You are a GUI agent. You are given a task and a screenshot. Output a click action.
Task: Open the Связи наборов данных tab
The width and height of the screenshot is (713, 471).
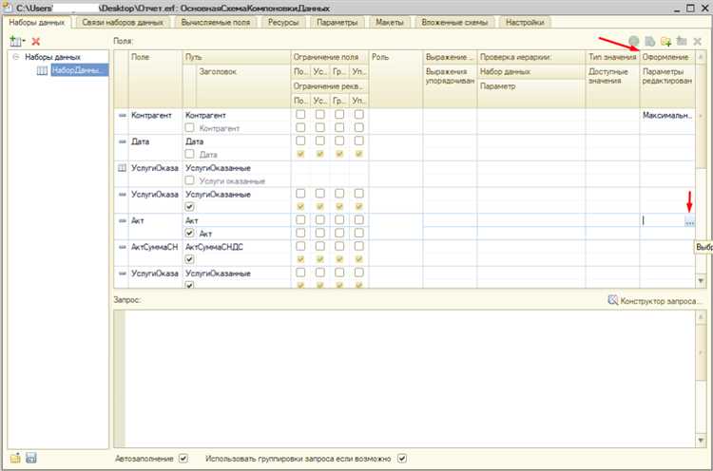click(123, 22)
